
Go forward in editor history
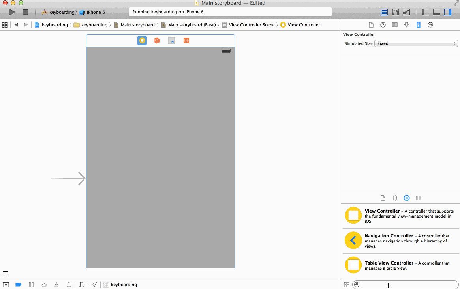coord(26,25)
